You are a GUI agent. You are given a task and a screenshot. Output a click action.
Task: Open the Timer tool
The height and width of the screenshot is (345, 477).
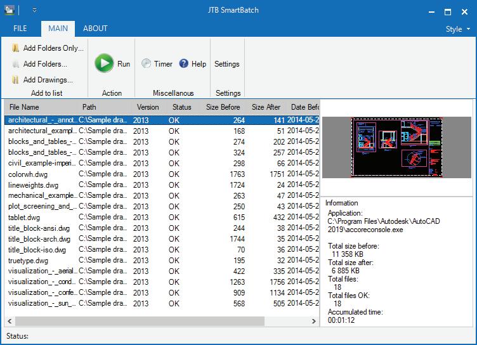tap(157, 64)
